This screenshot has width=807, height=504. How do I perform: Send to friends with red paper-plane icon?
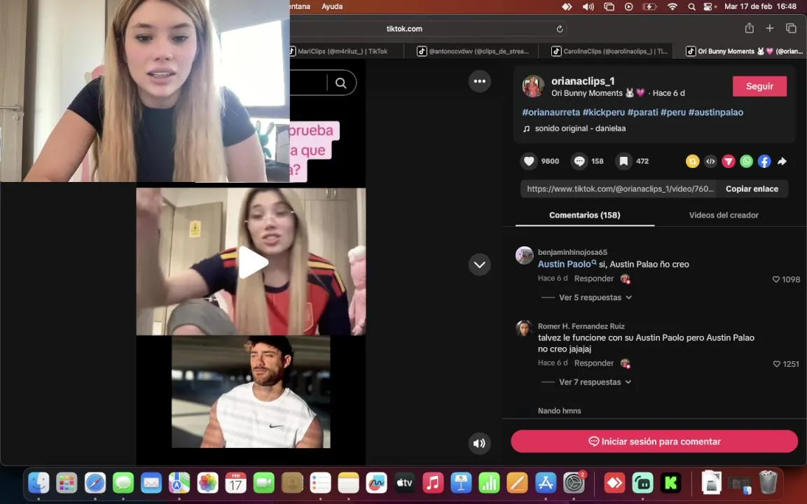(x=729, y=162)
